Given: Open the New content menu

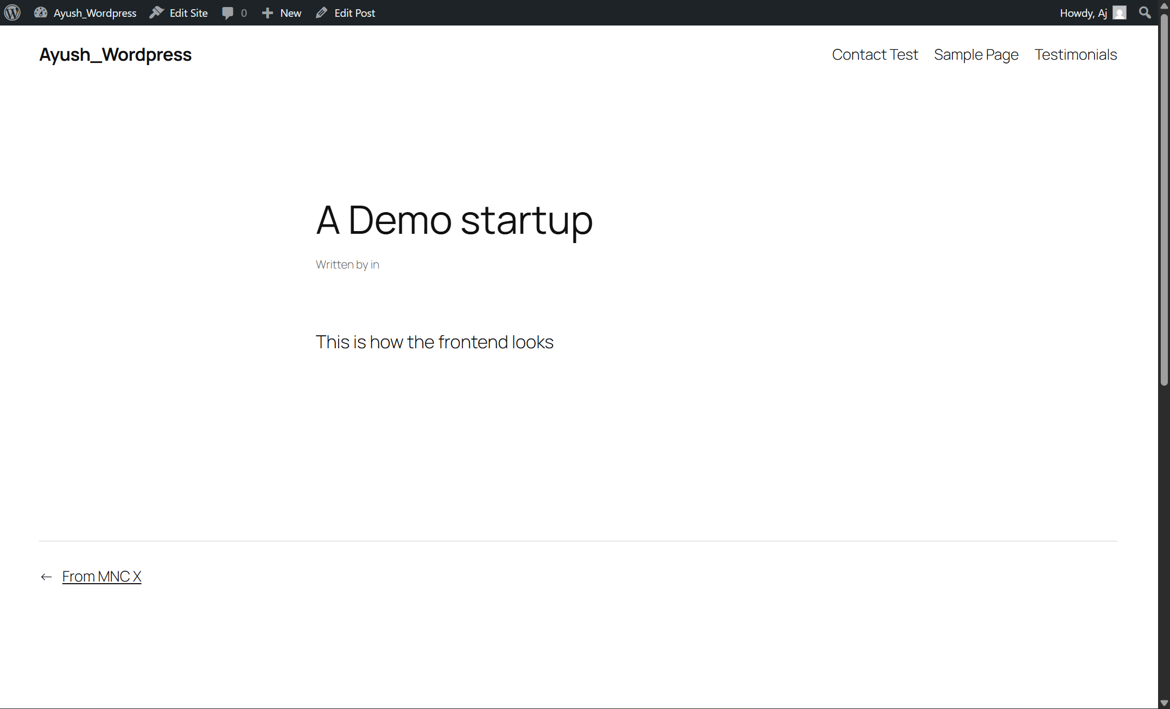Looking at the screenshot, I should point(282,13).
